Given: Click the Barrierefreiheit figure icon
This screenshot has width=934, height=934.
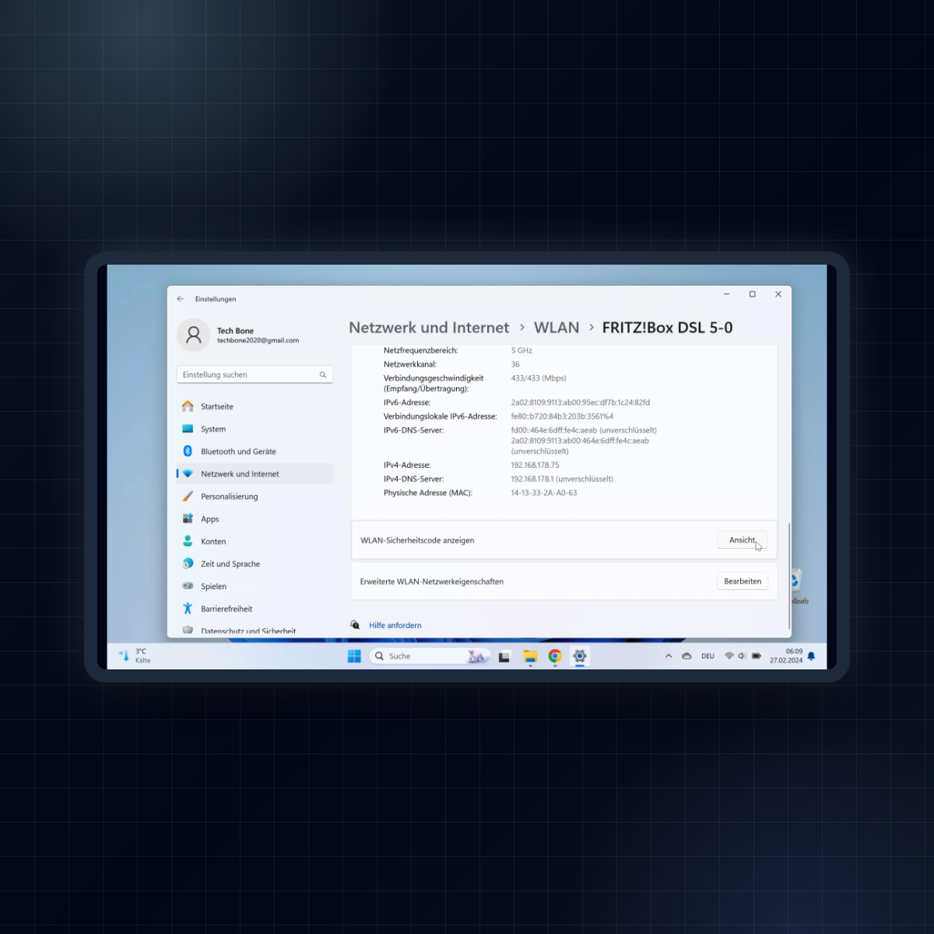Looking at the screenshot, I should (188, 609).
